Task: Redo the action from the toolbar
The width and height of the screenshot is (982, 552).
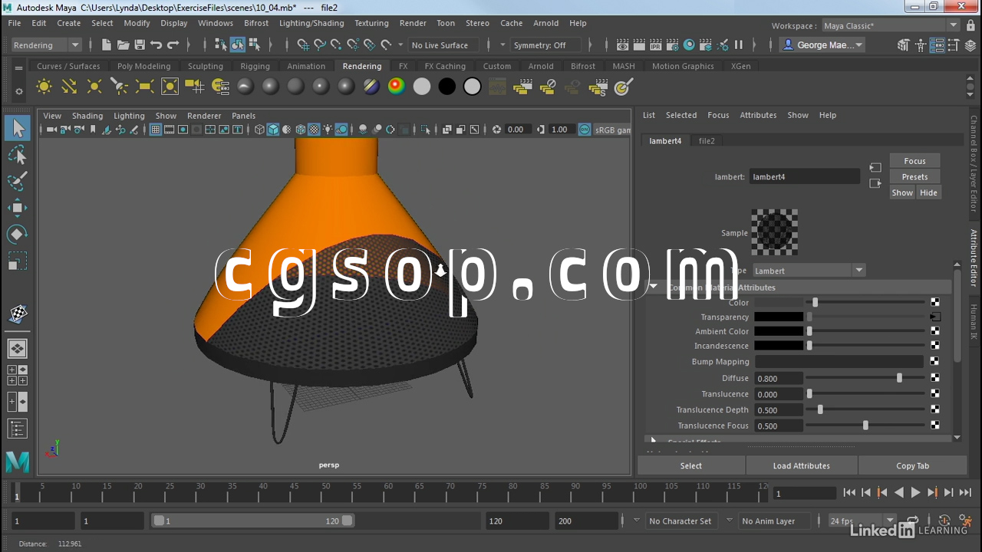Action: point(173,45)
